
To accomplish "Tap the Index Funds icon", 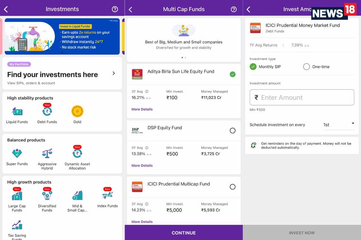I will 107,195.
